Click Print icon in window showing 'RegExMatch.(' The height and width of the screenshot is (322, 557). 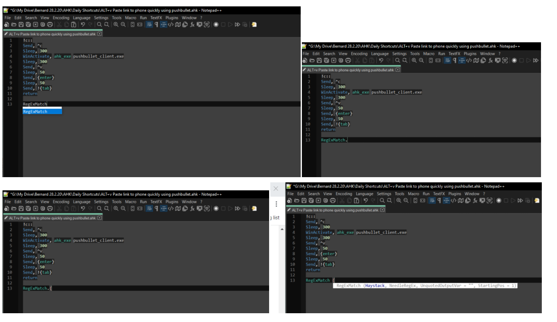50,208
